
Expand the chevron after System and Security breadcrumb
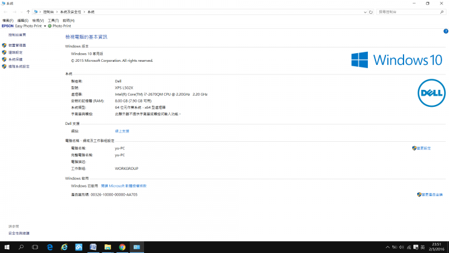pyautogui.click(x=84, y=12)
